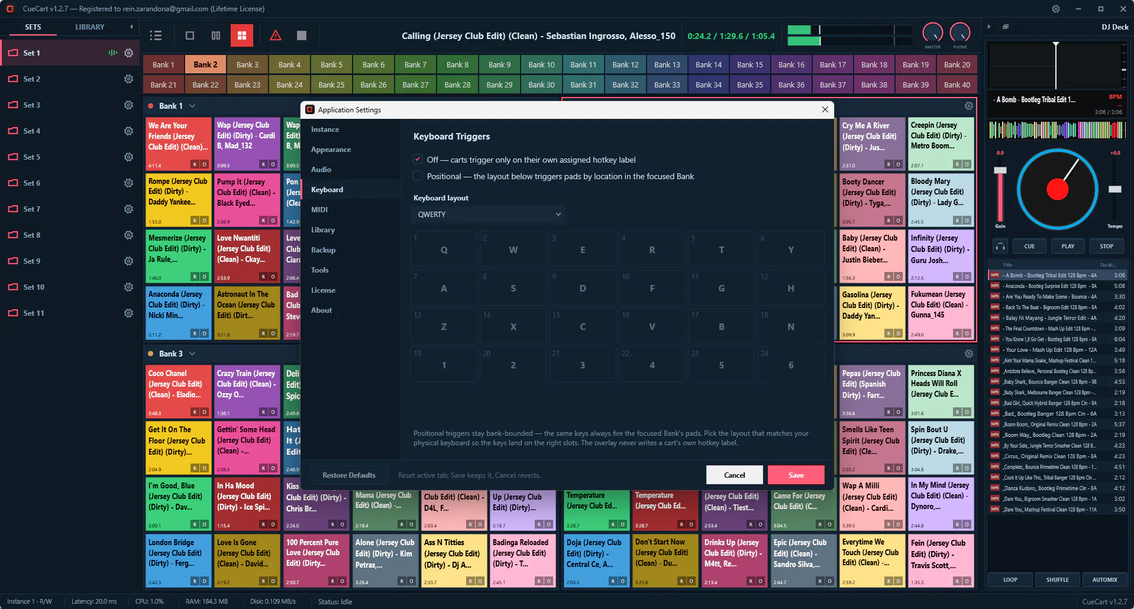
Task: Trigger the Fein (Jersey Club Edit) cart
Action: pyautogui.click(x=941, y=560)
